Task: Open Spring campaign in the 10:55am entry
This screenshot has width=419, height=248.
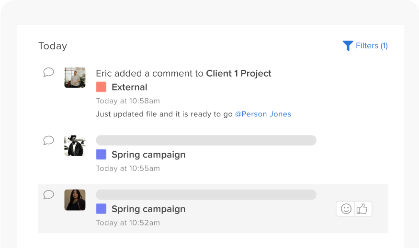Action: tap(148, 155)
